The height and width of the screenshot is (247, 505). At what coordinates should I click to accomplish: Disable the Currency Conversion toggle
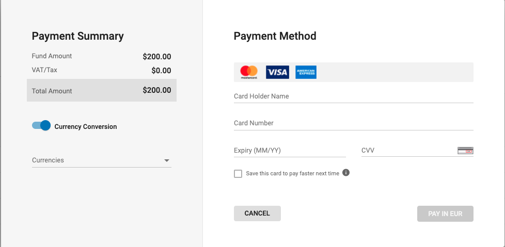point(41,126)
